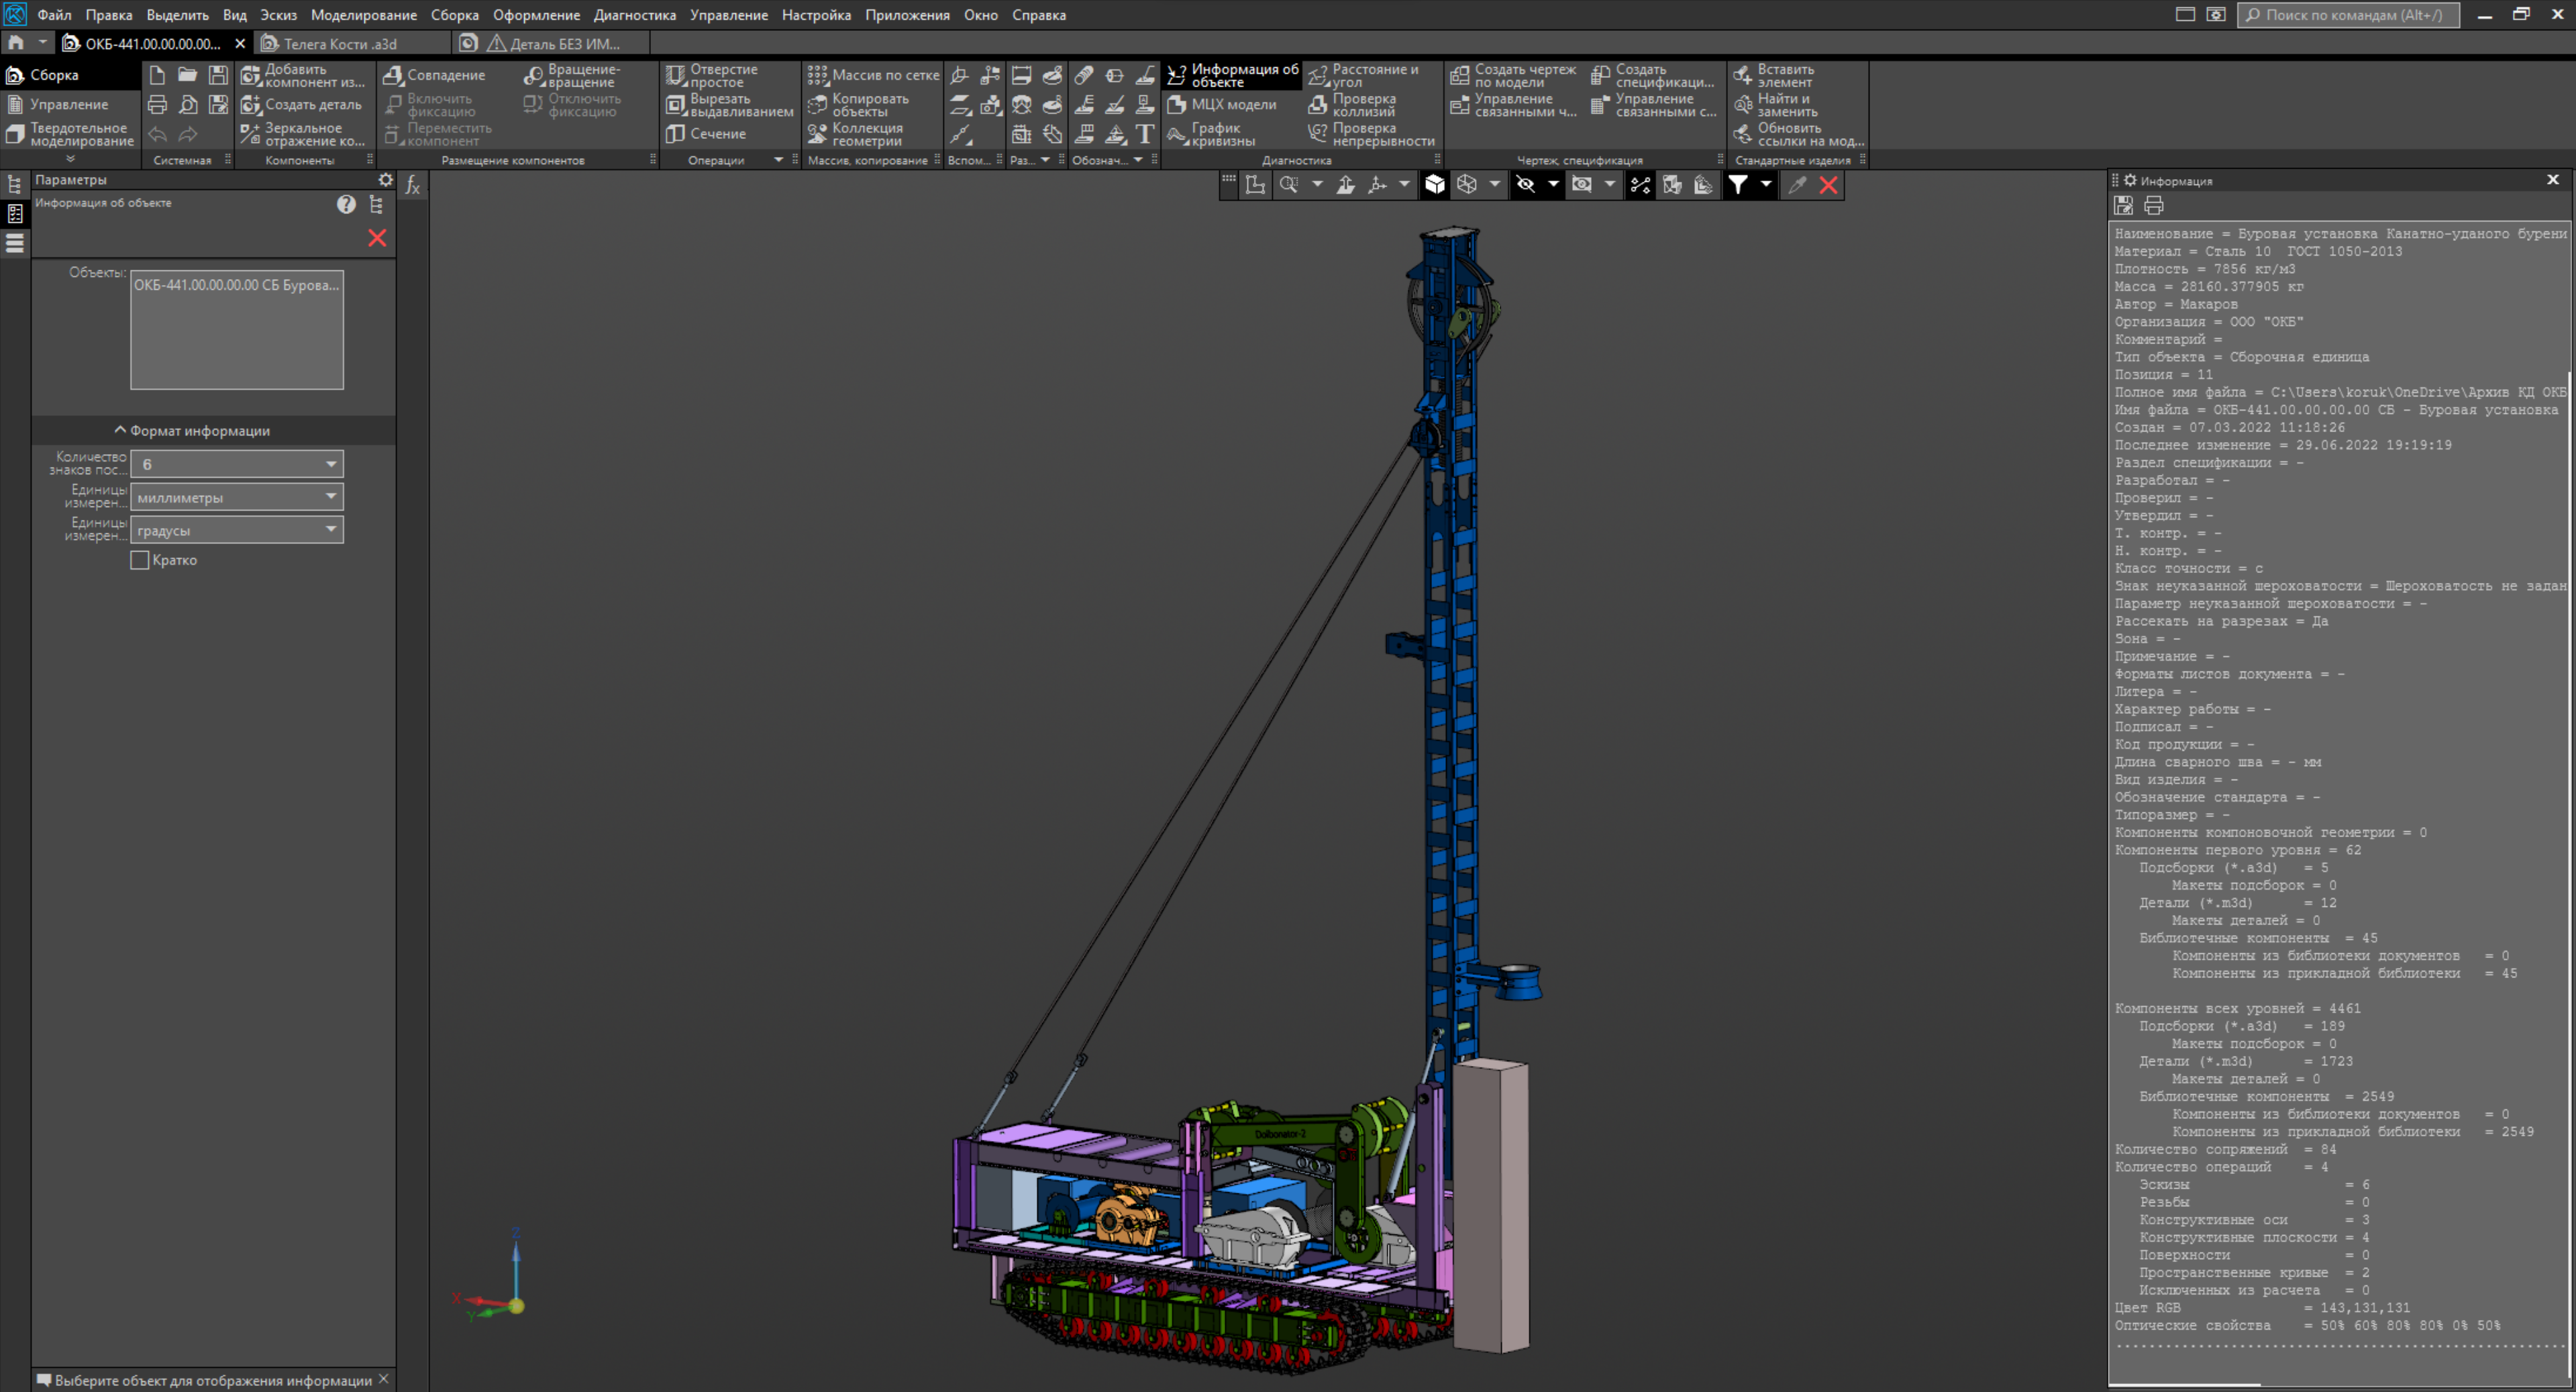The width and height of the screenshot is (2576, 1392).
Task: Click the shaded cube display mode icon
Action: pyautogui.click(x=1434, y=184)
